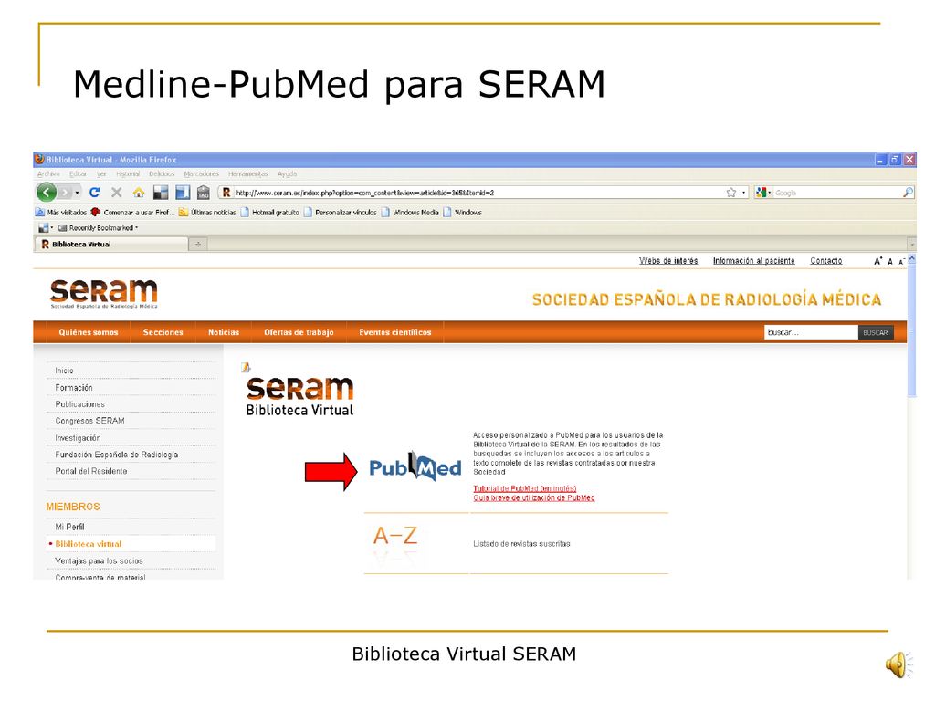Click the SERAM header logo
Screen dimensions: 935x701
pyautogui.click(x=104, y=293)
